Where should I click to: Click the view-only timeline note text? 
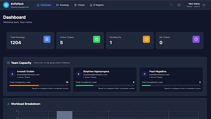point(52,63)
